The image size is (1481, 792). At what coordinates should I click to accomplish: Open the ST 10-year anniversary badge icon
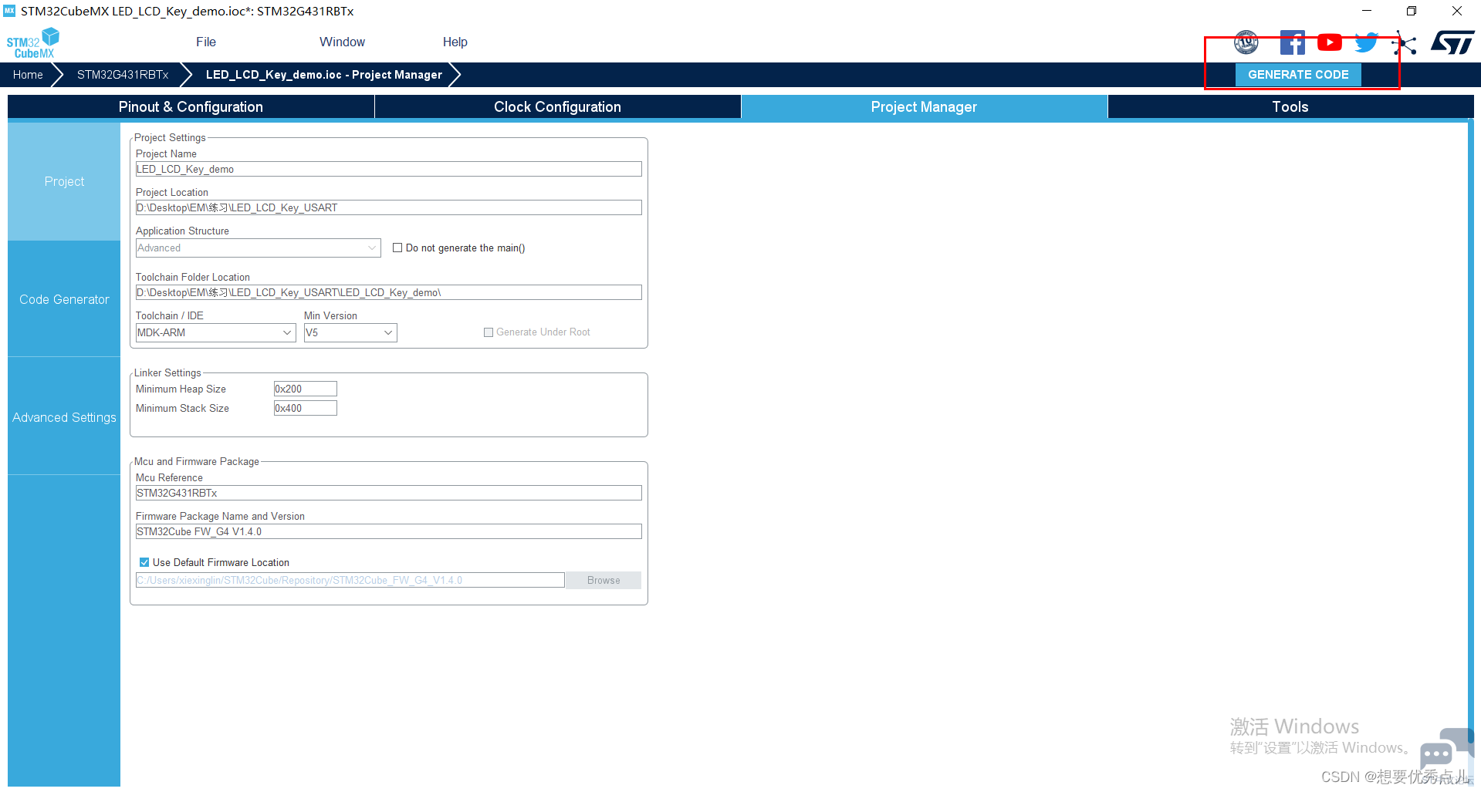[x=1246, y=42]
